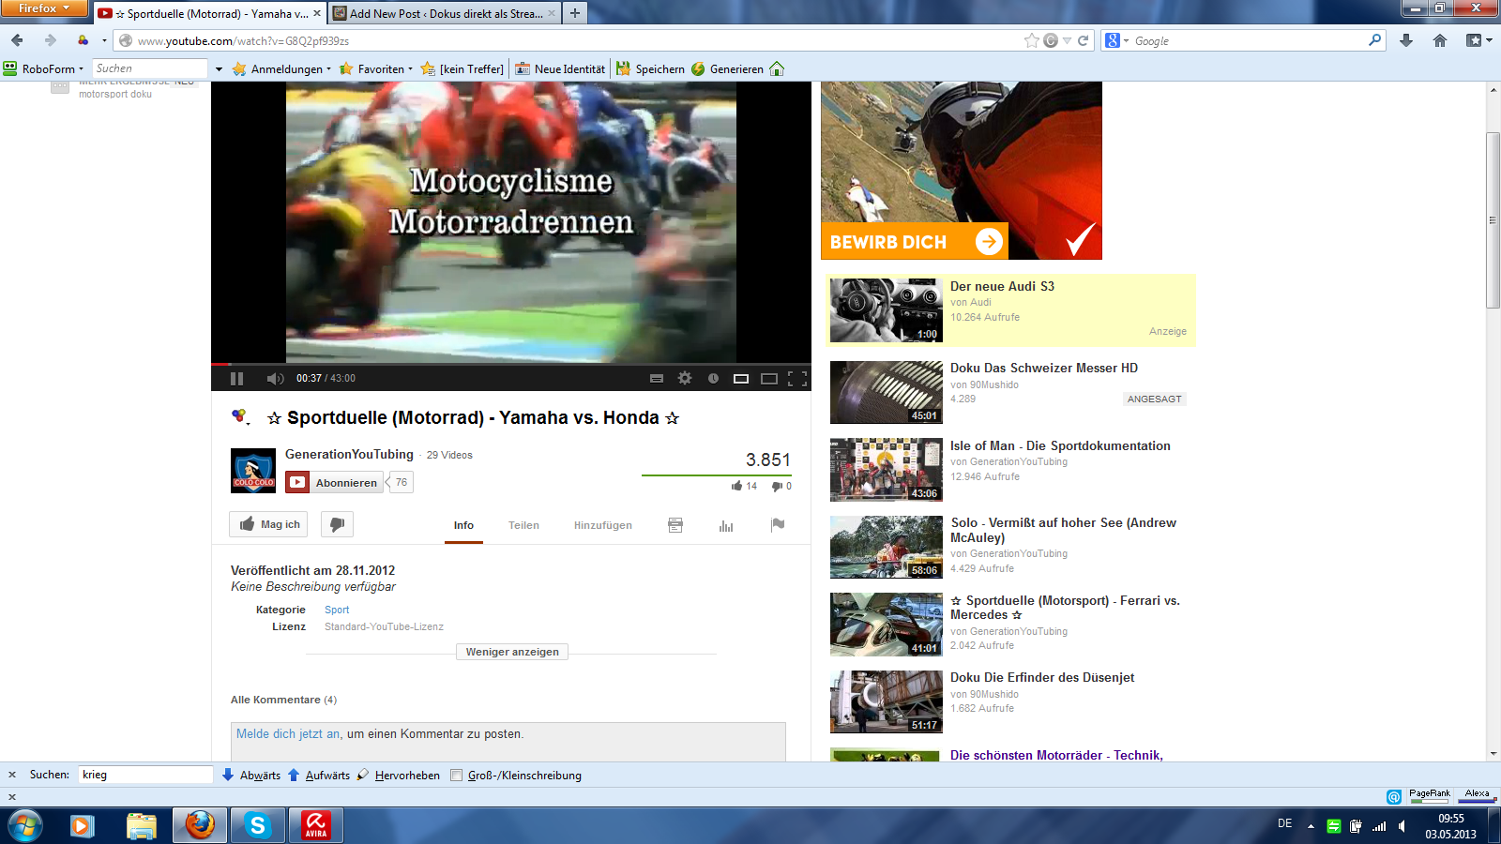Viewport: 1501px width, 844px height.
Task: Mute the video using the speaker icon
Action: (275, 378)
